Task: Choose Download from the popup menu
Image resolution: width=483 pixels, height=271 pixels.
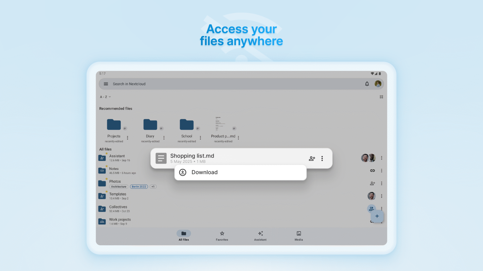Action: click(241, 172)
